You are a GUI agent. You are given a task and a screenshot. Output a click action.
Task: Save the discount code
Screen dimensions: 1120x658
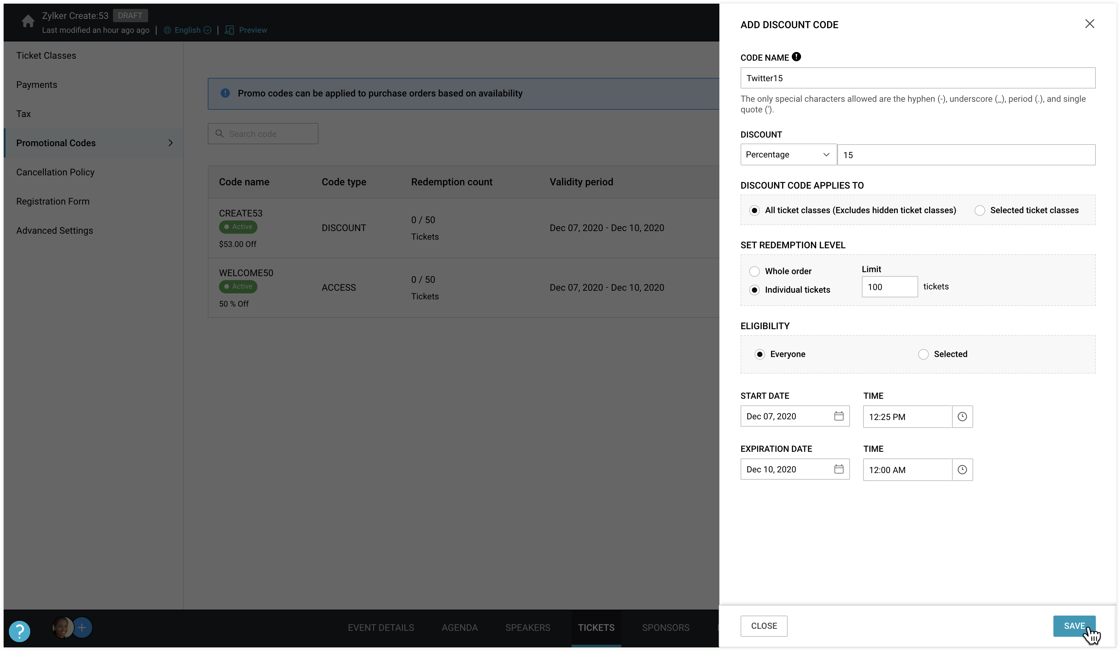1074,626
